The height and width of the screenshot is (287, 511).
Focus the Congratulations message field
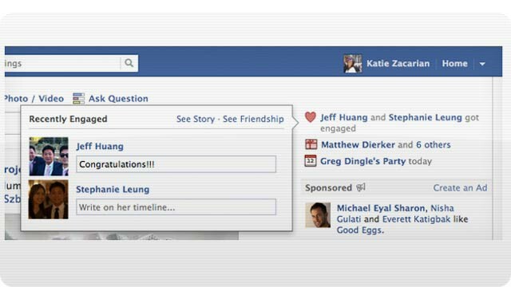click(176, 164)
